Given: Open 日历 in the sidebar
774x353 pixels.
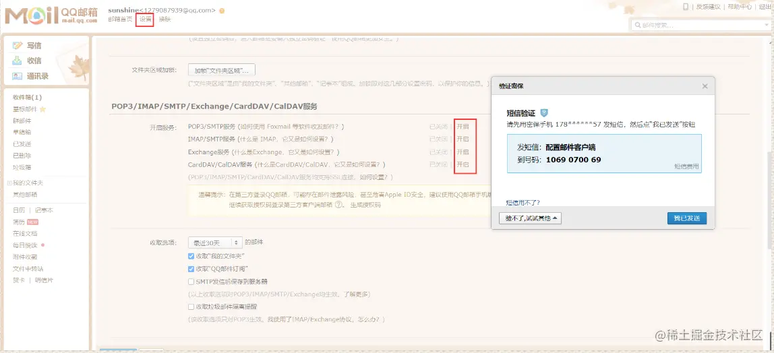Looking at the screenshot, I should [x=19, y=210].
